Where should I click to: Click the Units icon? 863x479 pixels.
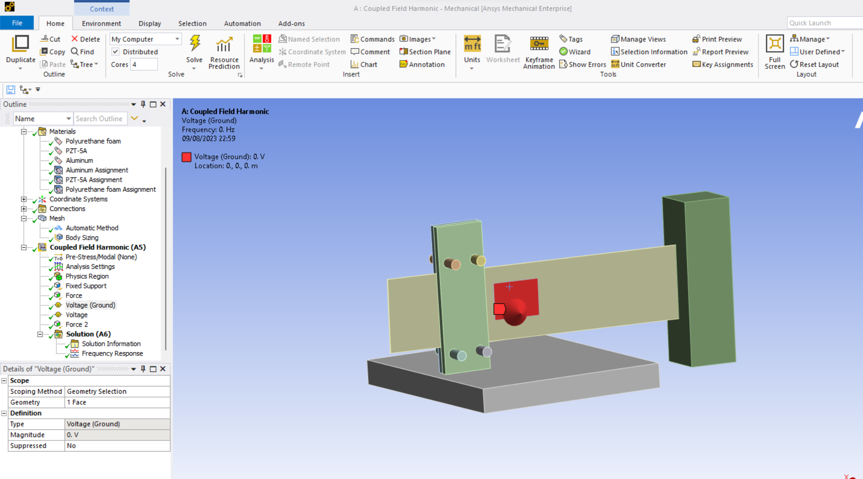[x=472, y=44]
